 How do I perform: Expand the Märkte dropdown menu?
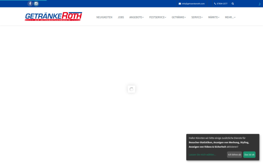[214, 17]
